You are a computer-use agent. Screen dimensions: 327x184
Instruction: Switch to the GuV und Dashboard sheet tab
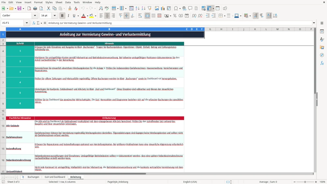(55, 177)
